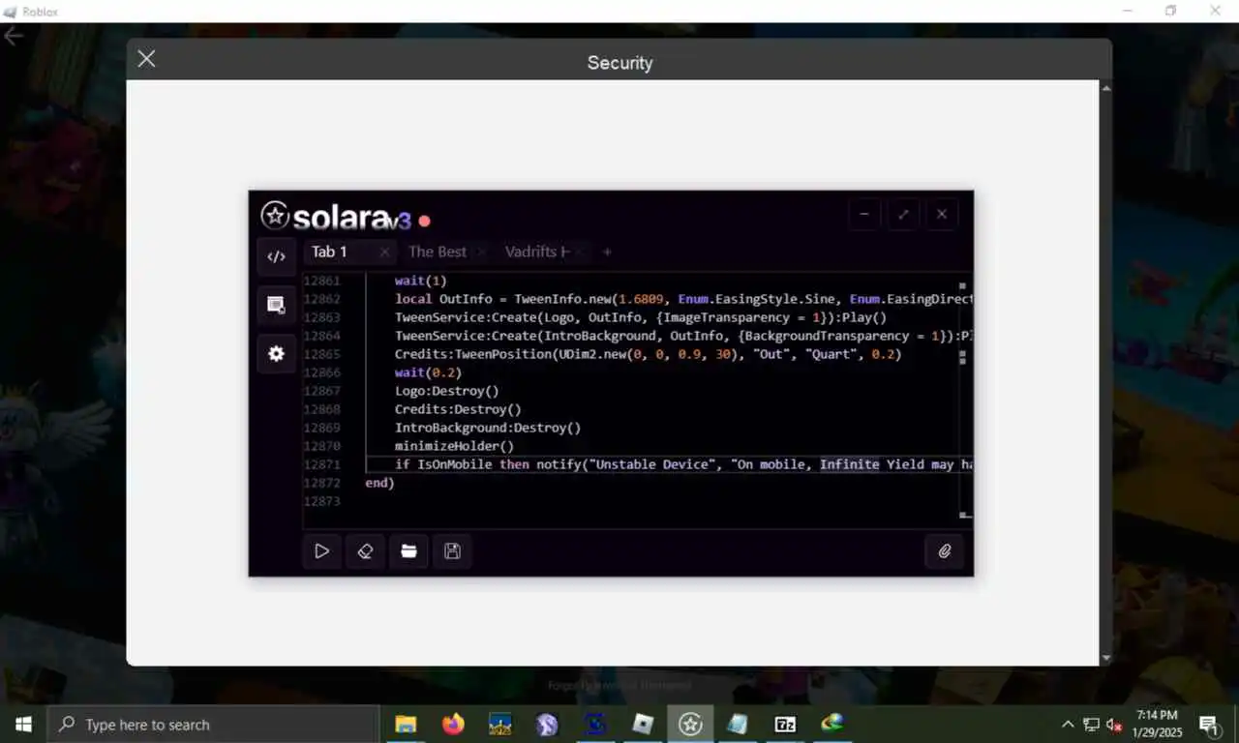
Task: Open 7-Zip from taskbar
Action: point(785,725)
